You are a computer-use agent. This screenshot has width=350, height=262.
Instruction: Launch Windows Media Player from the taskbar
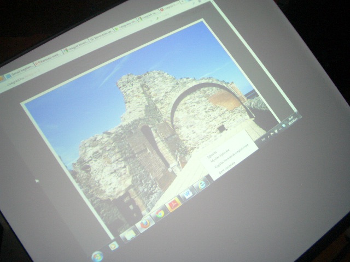[113, 246]
